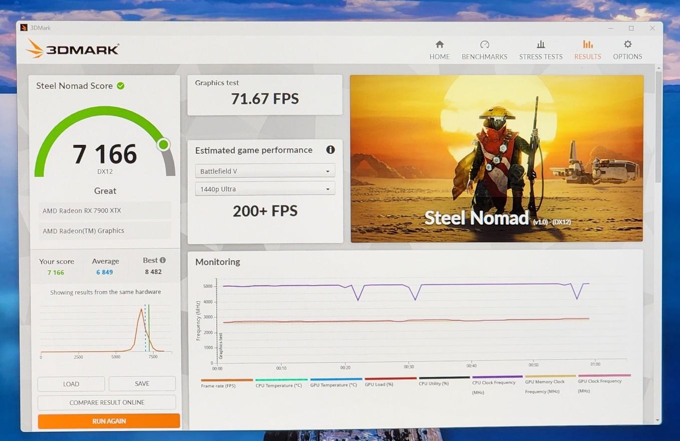The image size is (680, 441).
Task: Click the Monitoring section heading
Action: point(217,262)
